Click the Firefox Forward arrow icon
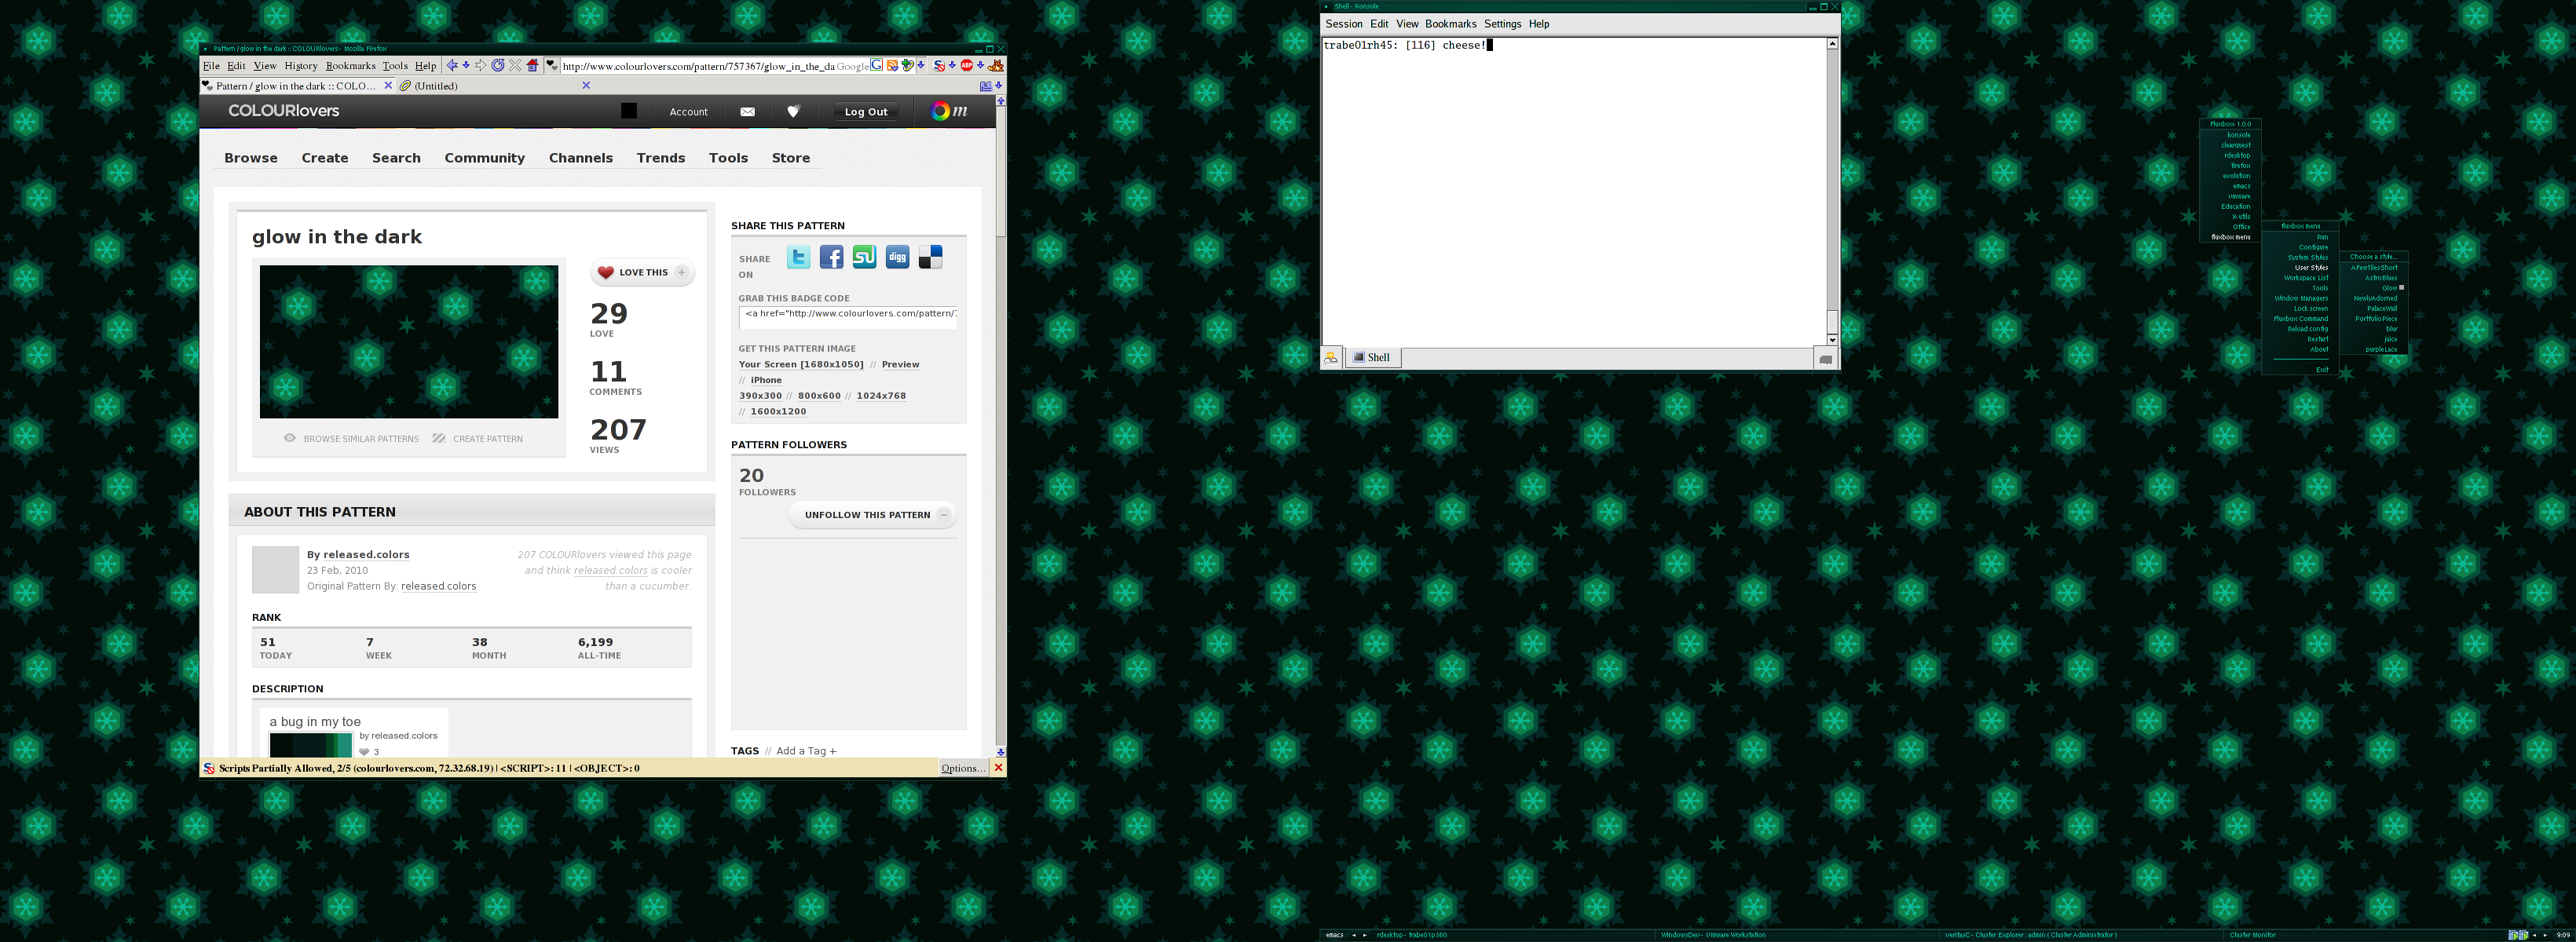 pos(481,65)
